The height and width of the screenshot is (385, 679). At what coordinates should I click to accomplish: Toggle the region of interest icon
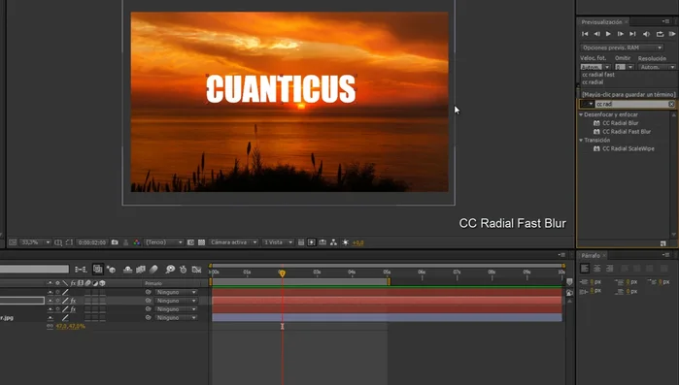pyautogui.click(x=190, y=242)
